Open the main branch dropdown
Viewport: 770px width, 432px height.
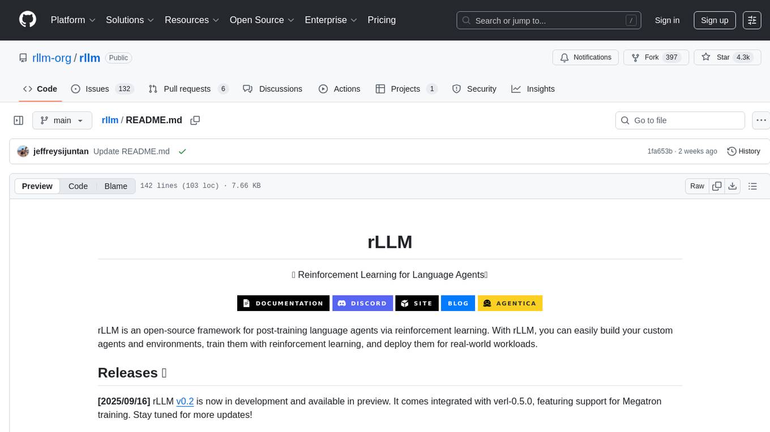click(62, 120)
